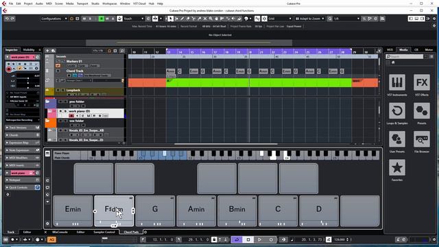Toggle green Read automation R button
Image resolution: width=439 pixels, height=247 pixels.
[x=102, y=19]
